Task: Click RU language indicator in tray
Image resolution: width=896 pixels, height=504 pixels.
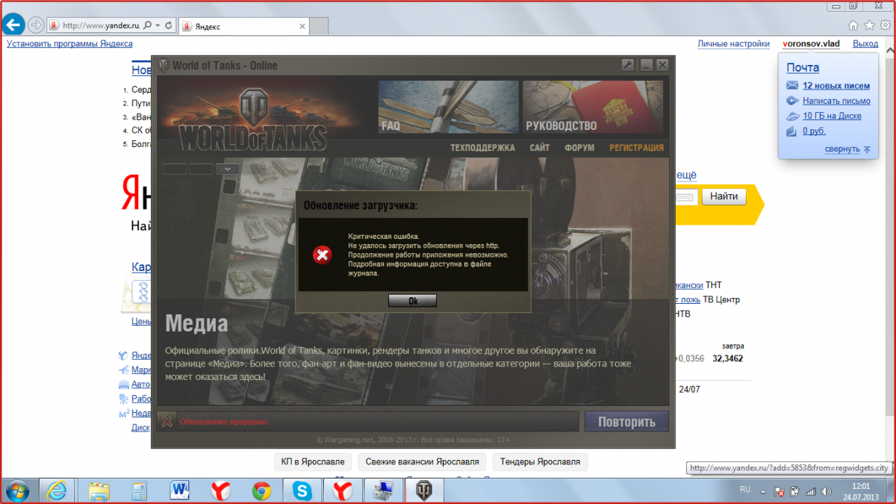Action: tap(744, 490)
